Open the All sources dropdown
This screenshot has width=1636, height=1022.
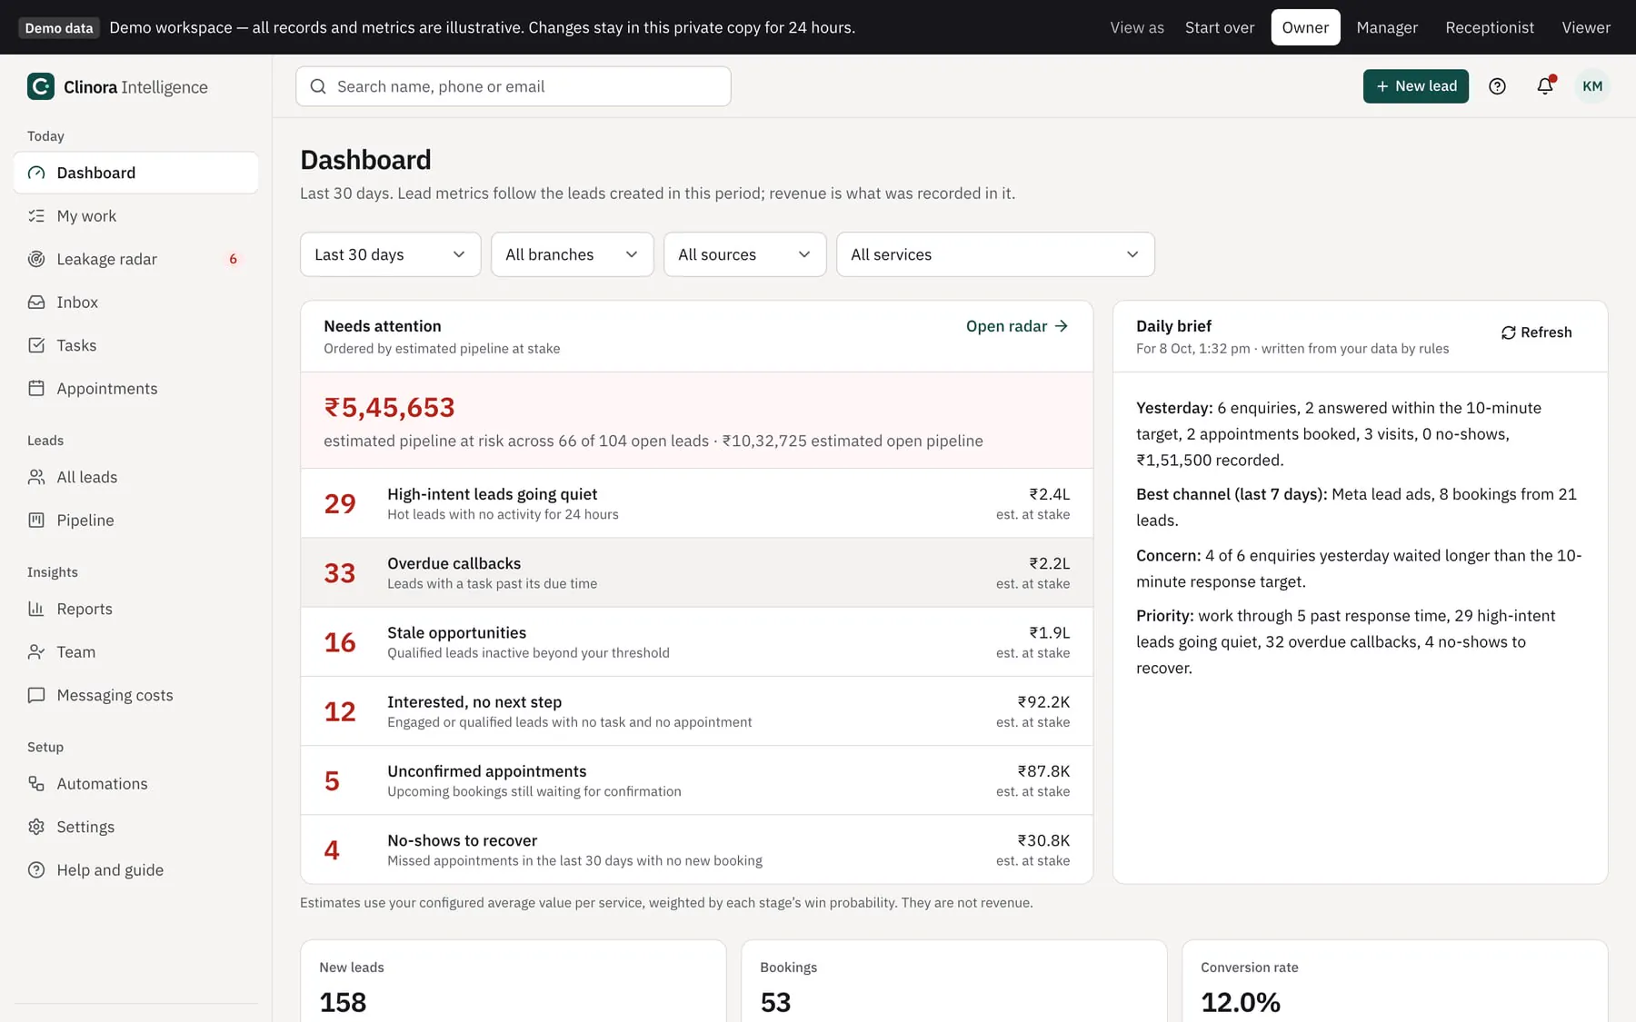click(744, 254)
